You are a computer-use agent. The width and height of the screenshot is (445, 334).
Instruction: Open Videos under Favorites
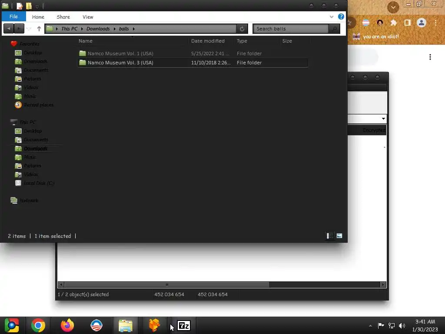click(x=27, y=87)
